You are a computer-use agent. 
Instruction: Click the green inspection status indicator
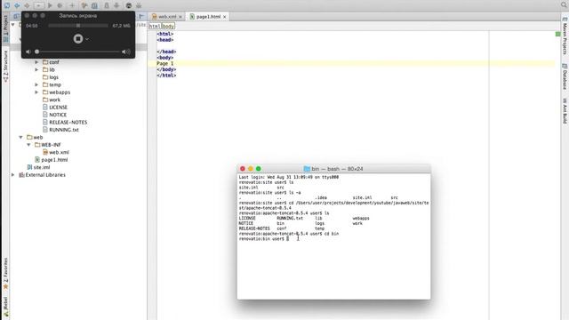(x=557, y=34)
